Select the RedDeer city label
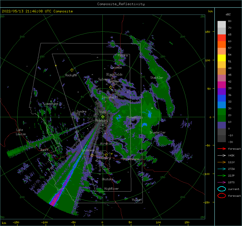Screen dimensions: 242x226 (x=114, y=81)
